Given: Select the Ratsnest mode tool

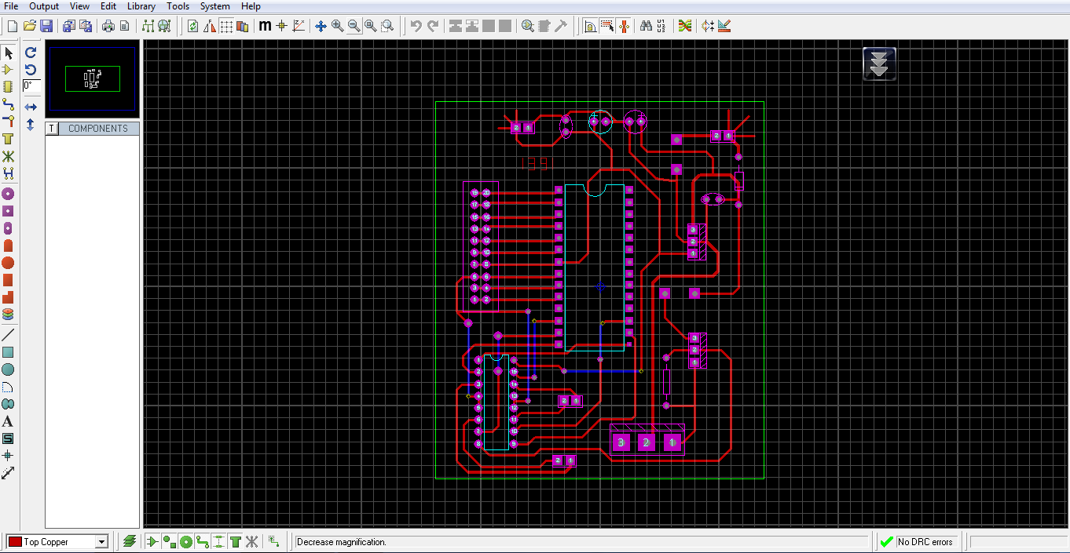Looking at the screenshot, I should coord(9,156).
